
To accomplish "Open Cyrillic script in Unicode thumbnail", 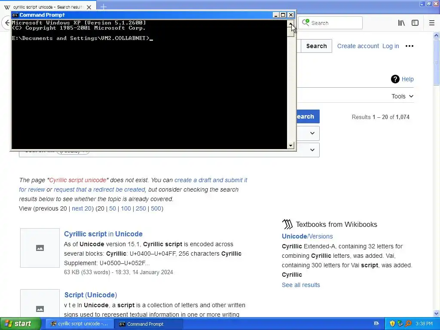I will [x=40, y=248].
